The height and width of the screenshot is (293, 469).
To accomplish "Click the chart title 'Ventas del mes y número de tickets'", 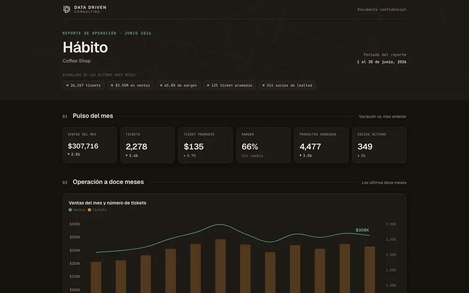I will [107, 203].
